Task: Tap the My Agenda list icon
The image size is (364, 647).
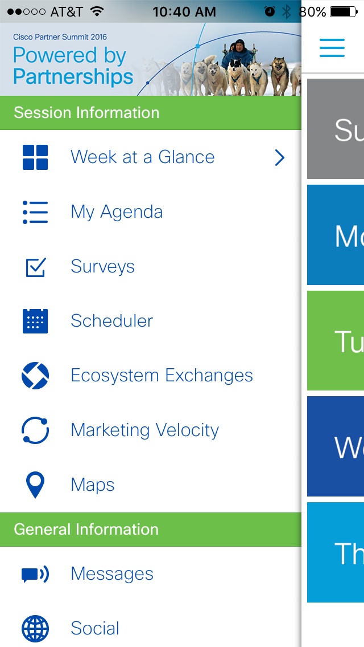Action: (35, 212)
